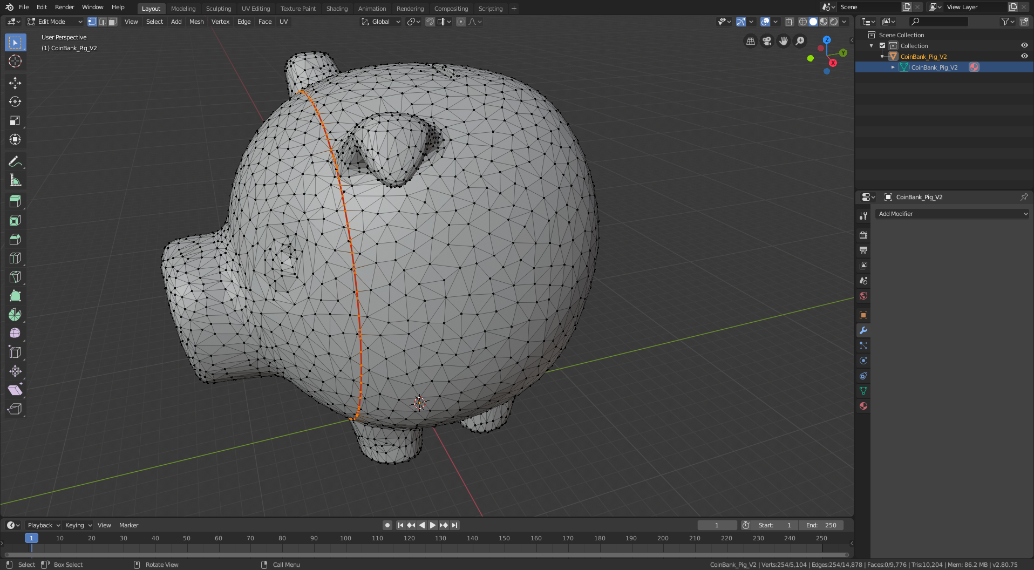Expand the CoinBank_Pig_V2 mesh data item
The width and height of the screenshot is (1034, 570).
click(x=893, y=67)
